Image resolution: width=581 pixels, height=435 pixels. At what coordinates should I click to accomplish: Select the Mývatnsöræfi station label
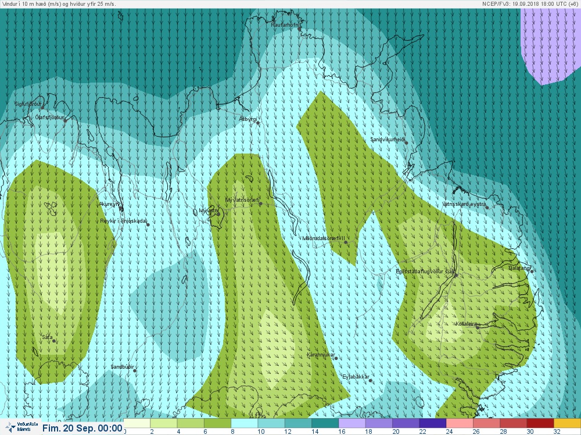243,200
